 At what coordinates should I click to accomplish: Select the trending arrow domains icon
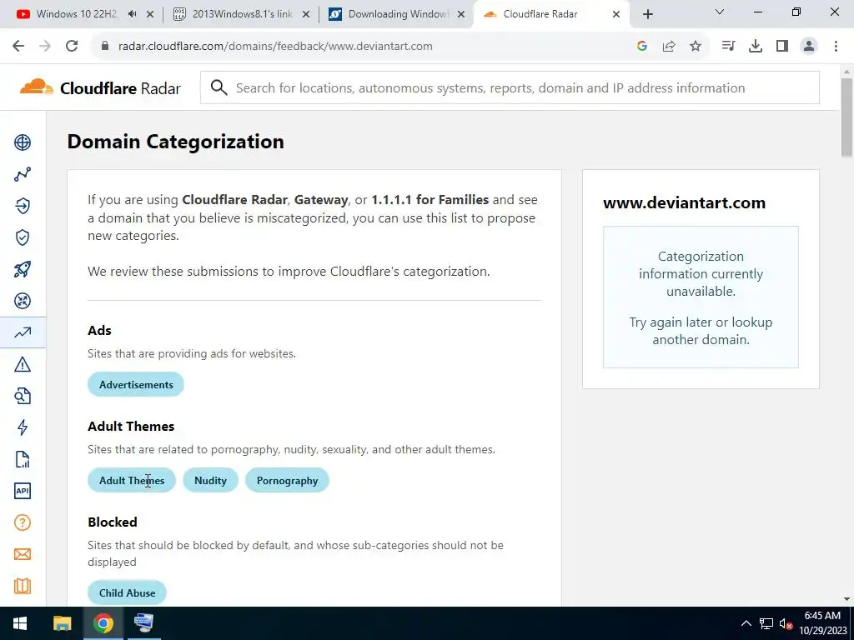click(23, 332)
